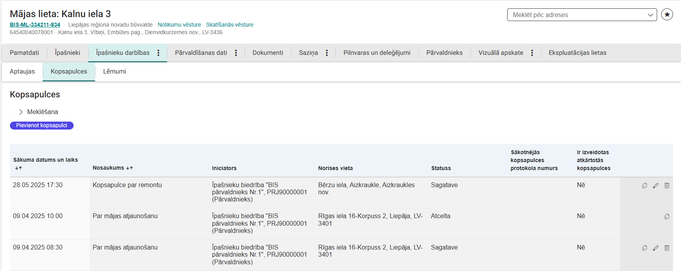Click the star favorite icon

coord(667,15)
